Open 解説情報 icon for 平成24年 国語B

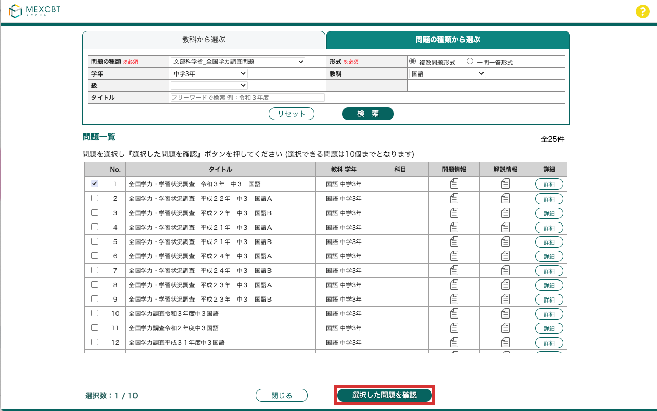[x=505, y=270]
